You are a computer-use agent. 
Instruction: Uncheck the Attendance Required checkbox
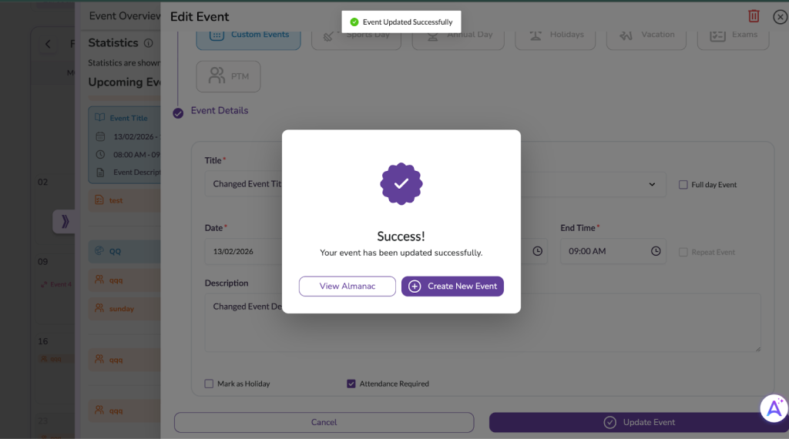(351, 384)
